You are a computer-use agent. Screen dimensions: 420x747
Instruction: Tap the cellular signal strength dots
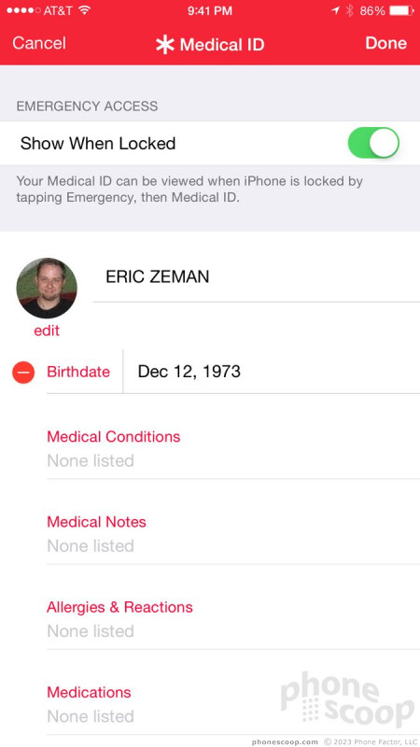[24, 10]
